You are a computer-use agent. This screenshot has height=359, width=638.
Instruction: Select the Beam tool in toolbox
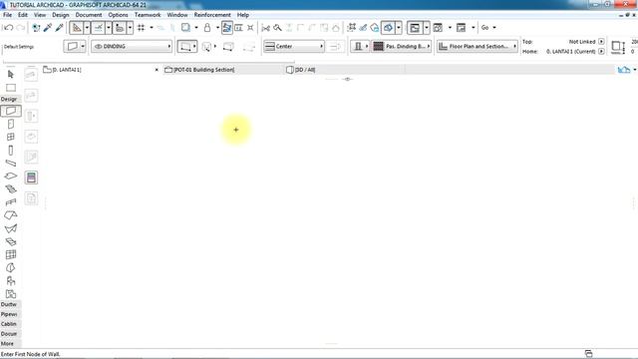click(11, 164)
